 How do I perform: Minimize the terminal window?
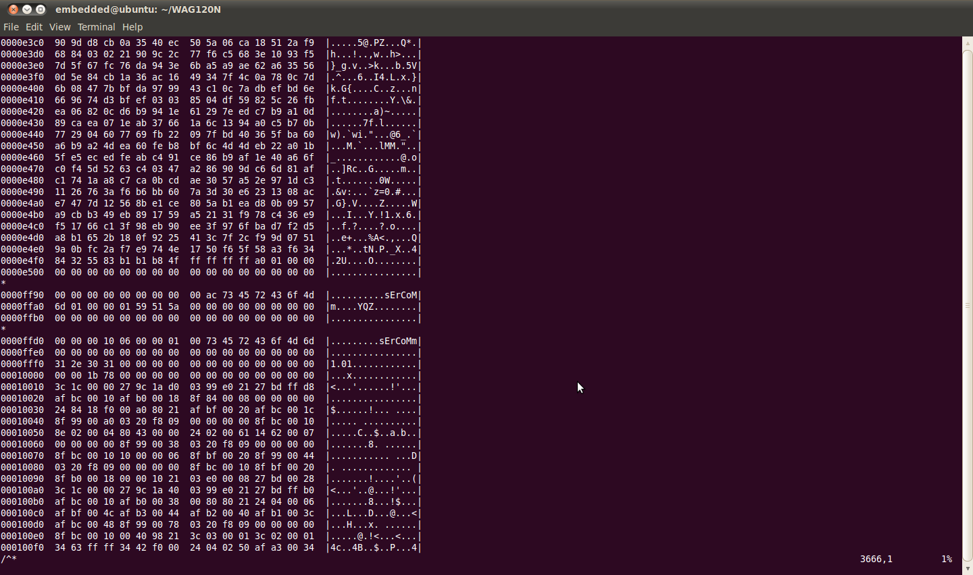(27, 9)
